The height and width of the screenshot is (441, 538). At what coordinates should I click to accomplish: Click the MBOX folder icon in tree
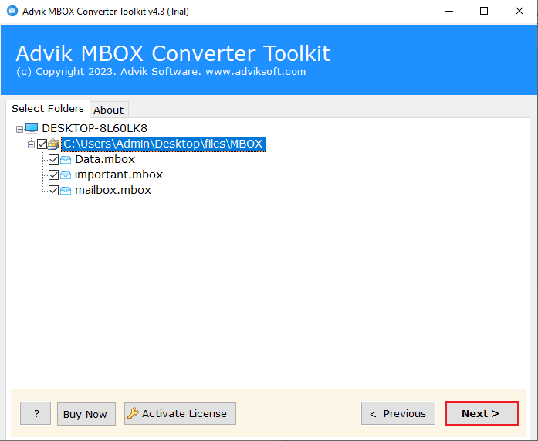pyautogui.click(x=53, y=144)
